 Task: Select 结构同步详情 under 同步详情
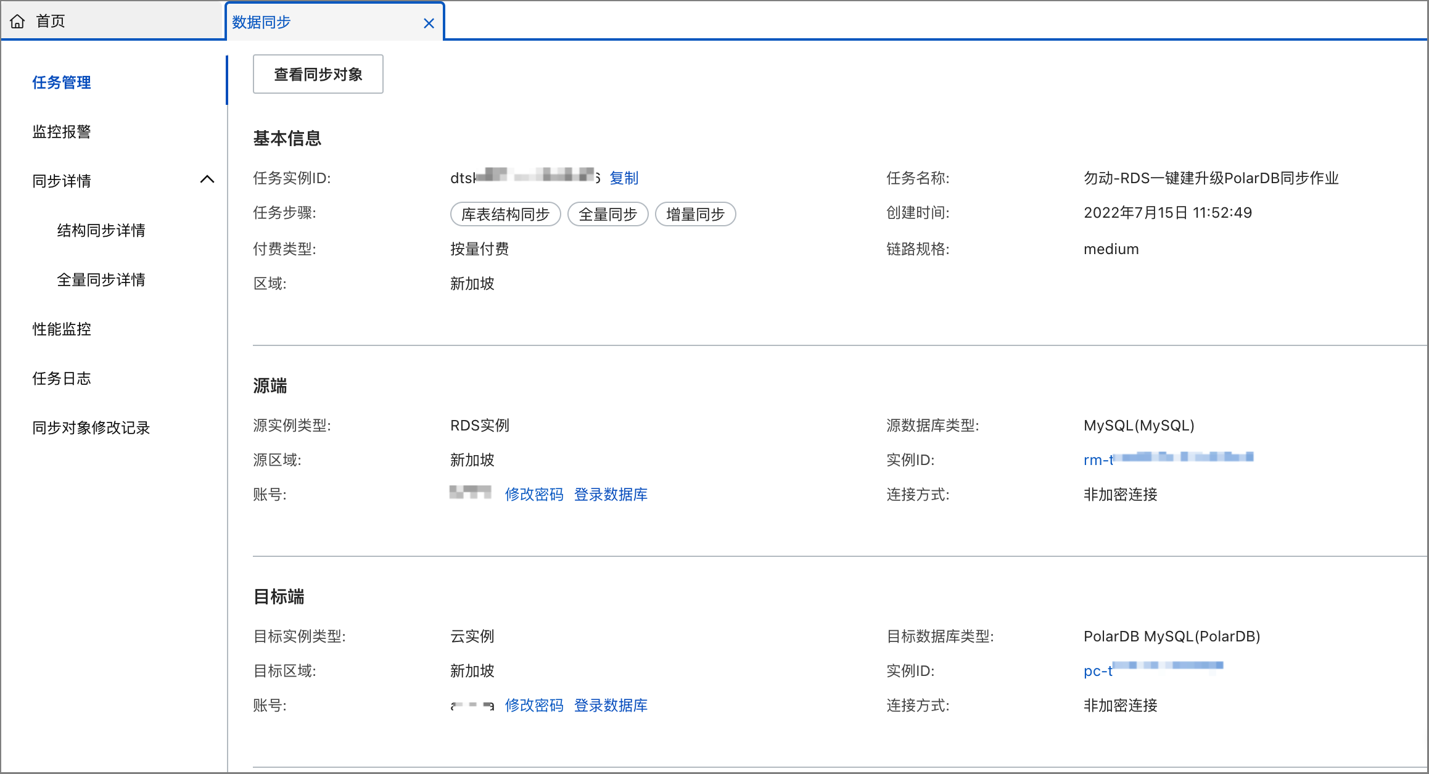point(101,230)
